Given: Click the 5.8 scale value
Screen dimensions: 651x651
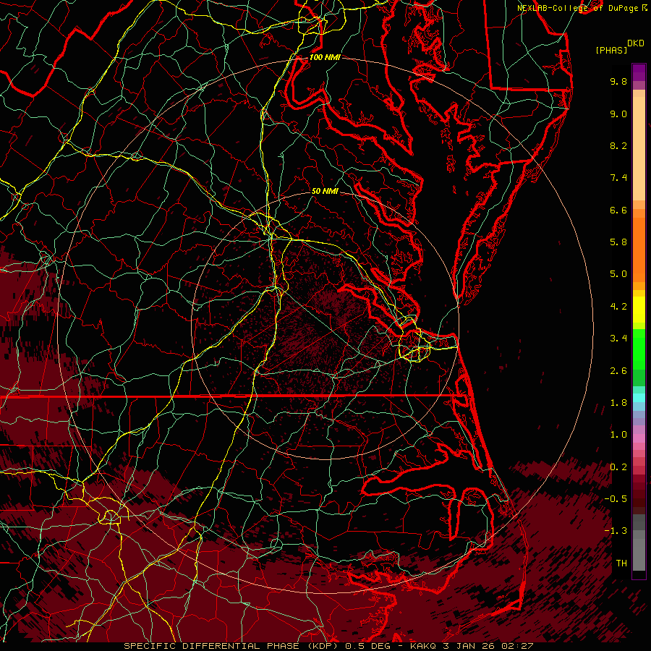Looking at the screenshot, I should [618, 242].
